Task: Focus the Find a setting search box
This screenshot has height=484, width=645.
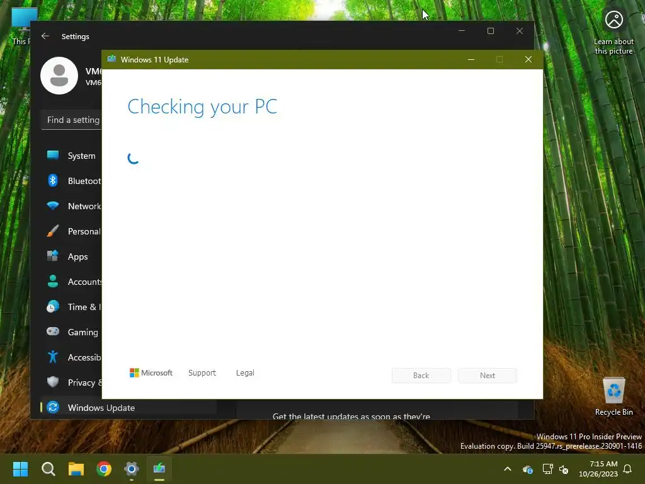Action: click(72, 120)
